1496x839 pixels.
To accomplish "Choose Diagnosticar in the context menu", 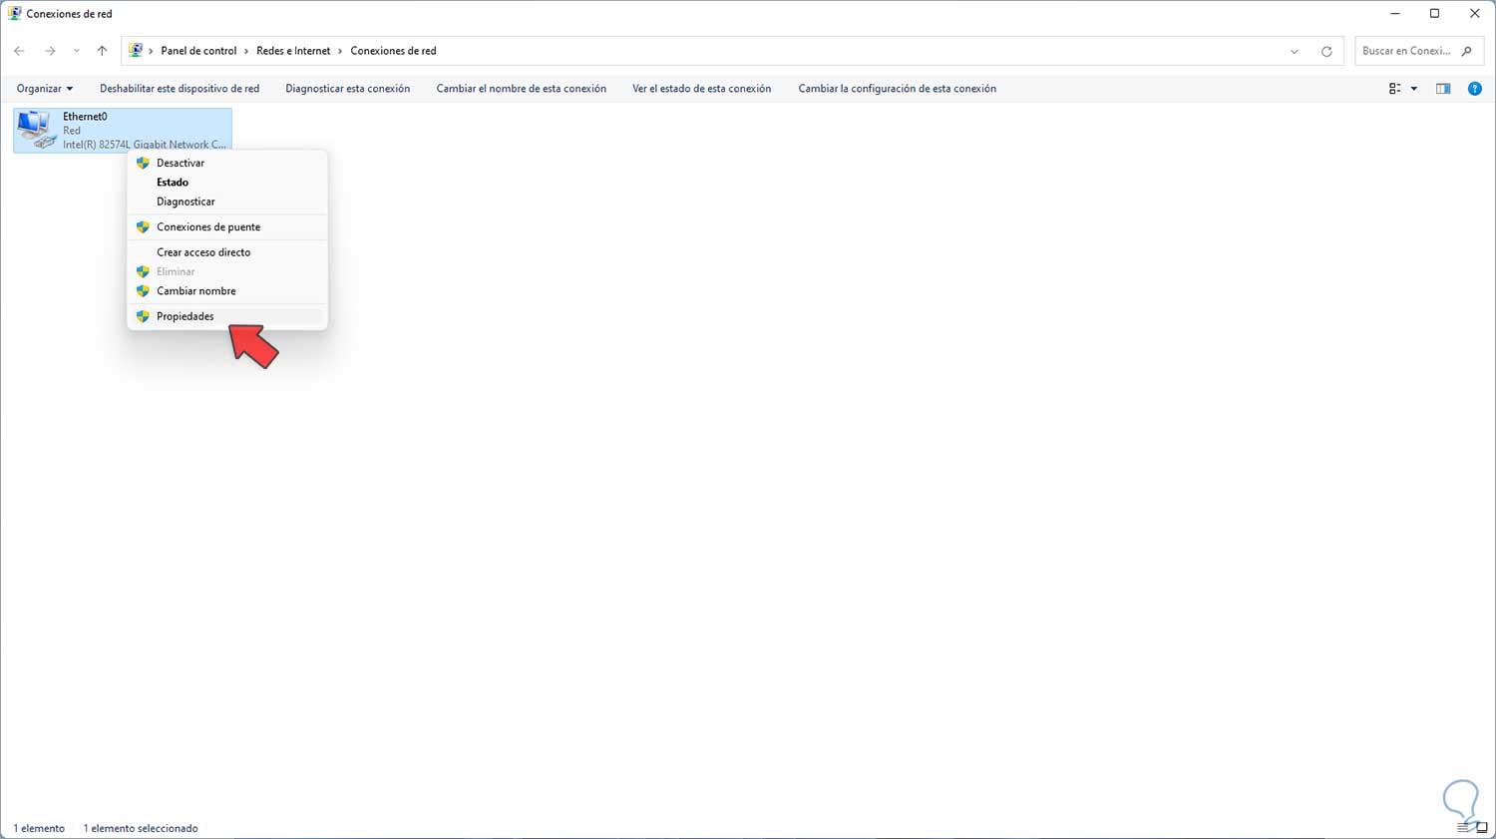I will coord(227,202).
